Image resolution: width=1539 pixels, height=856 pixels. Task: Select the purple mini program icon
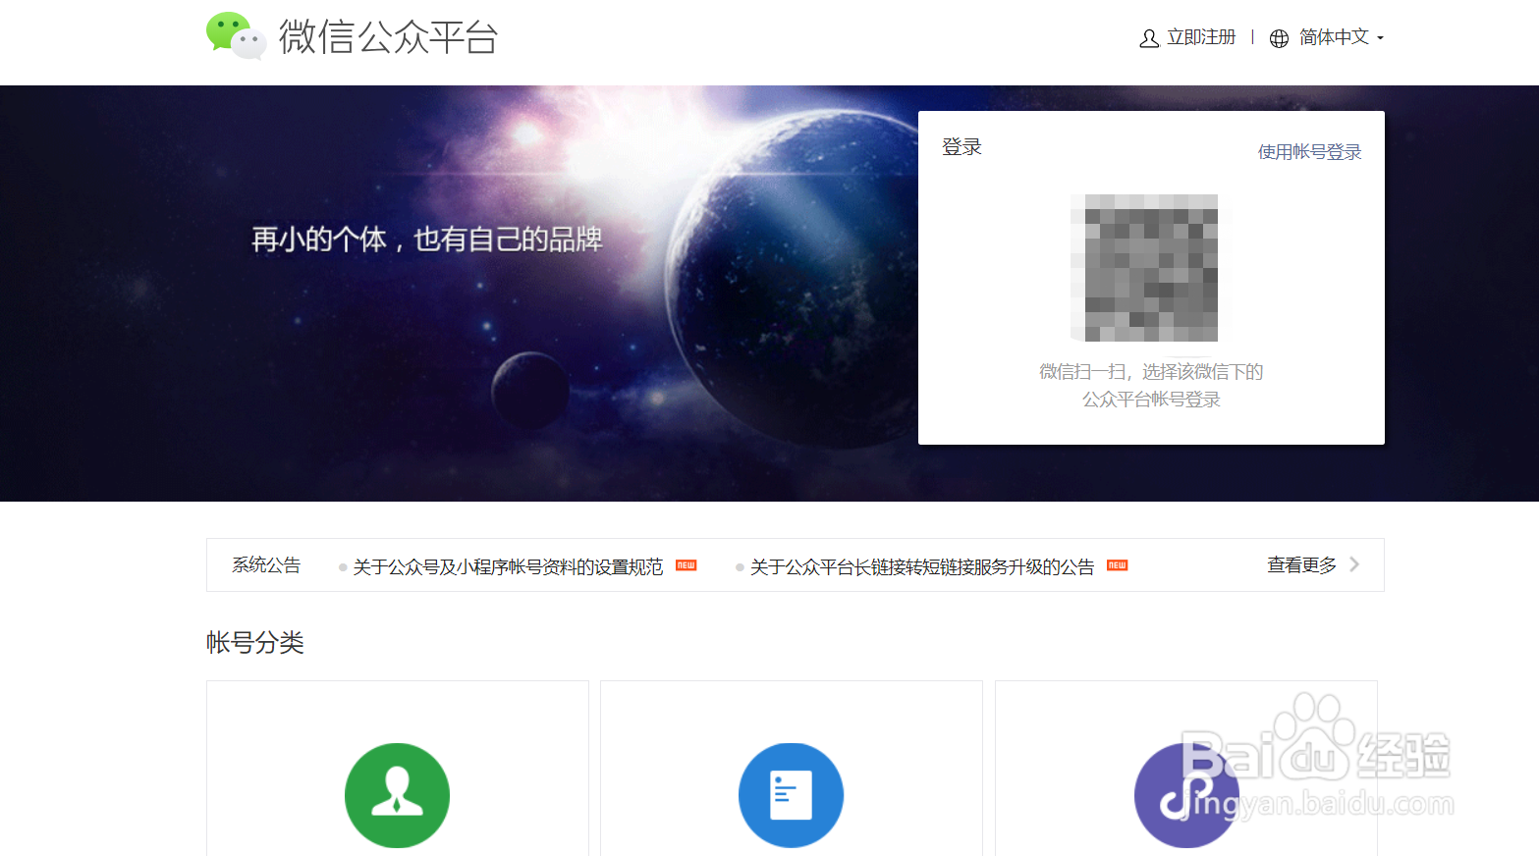click(1186, 795)
